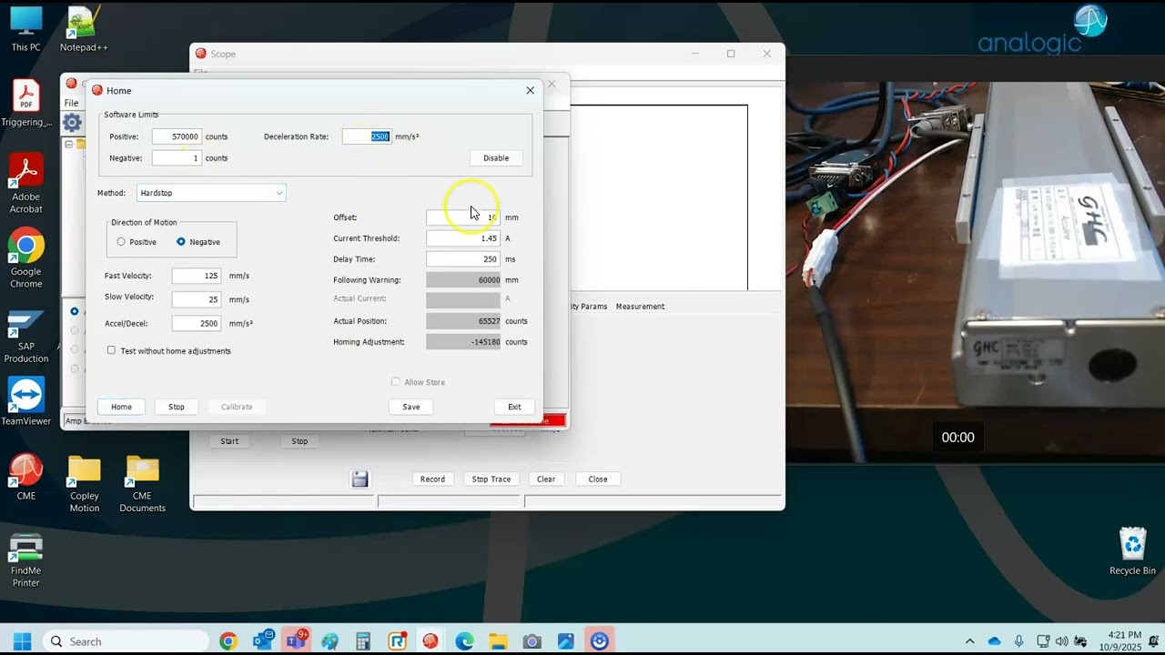This screenshot has height=655, width=1165.
Task: Click Offset input field
Action: 463,217
